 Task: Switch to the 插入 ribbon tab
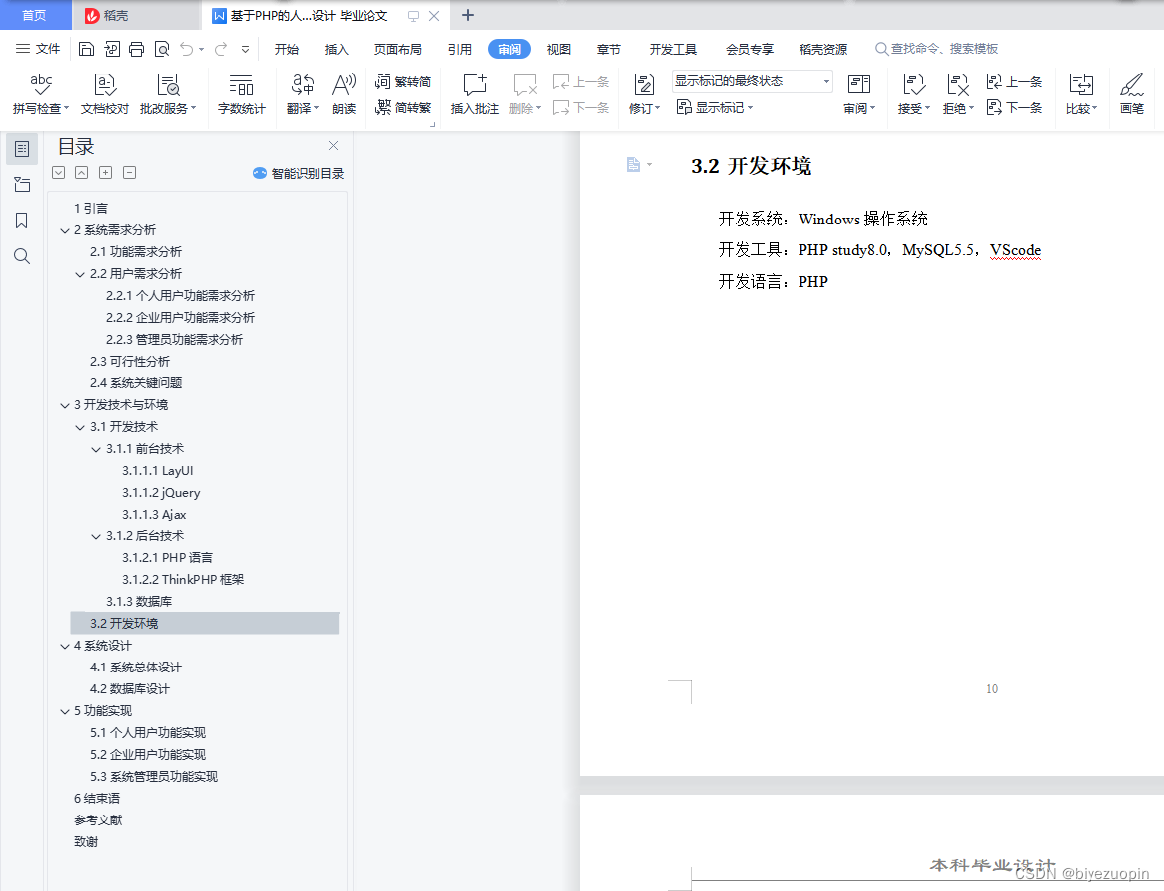point(336,47)
